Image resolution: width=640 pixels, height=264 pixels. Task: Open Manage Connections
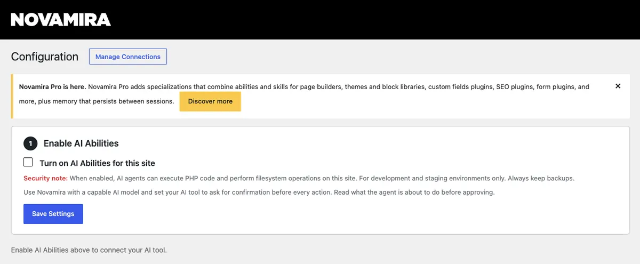coord(128,57)
